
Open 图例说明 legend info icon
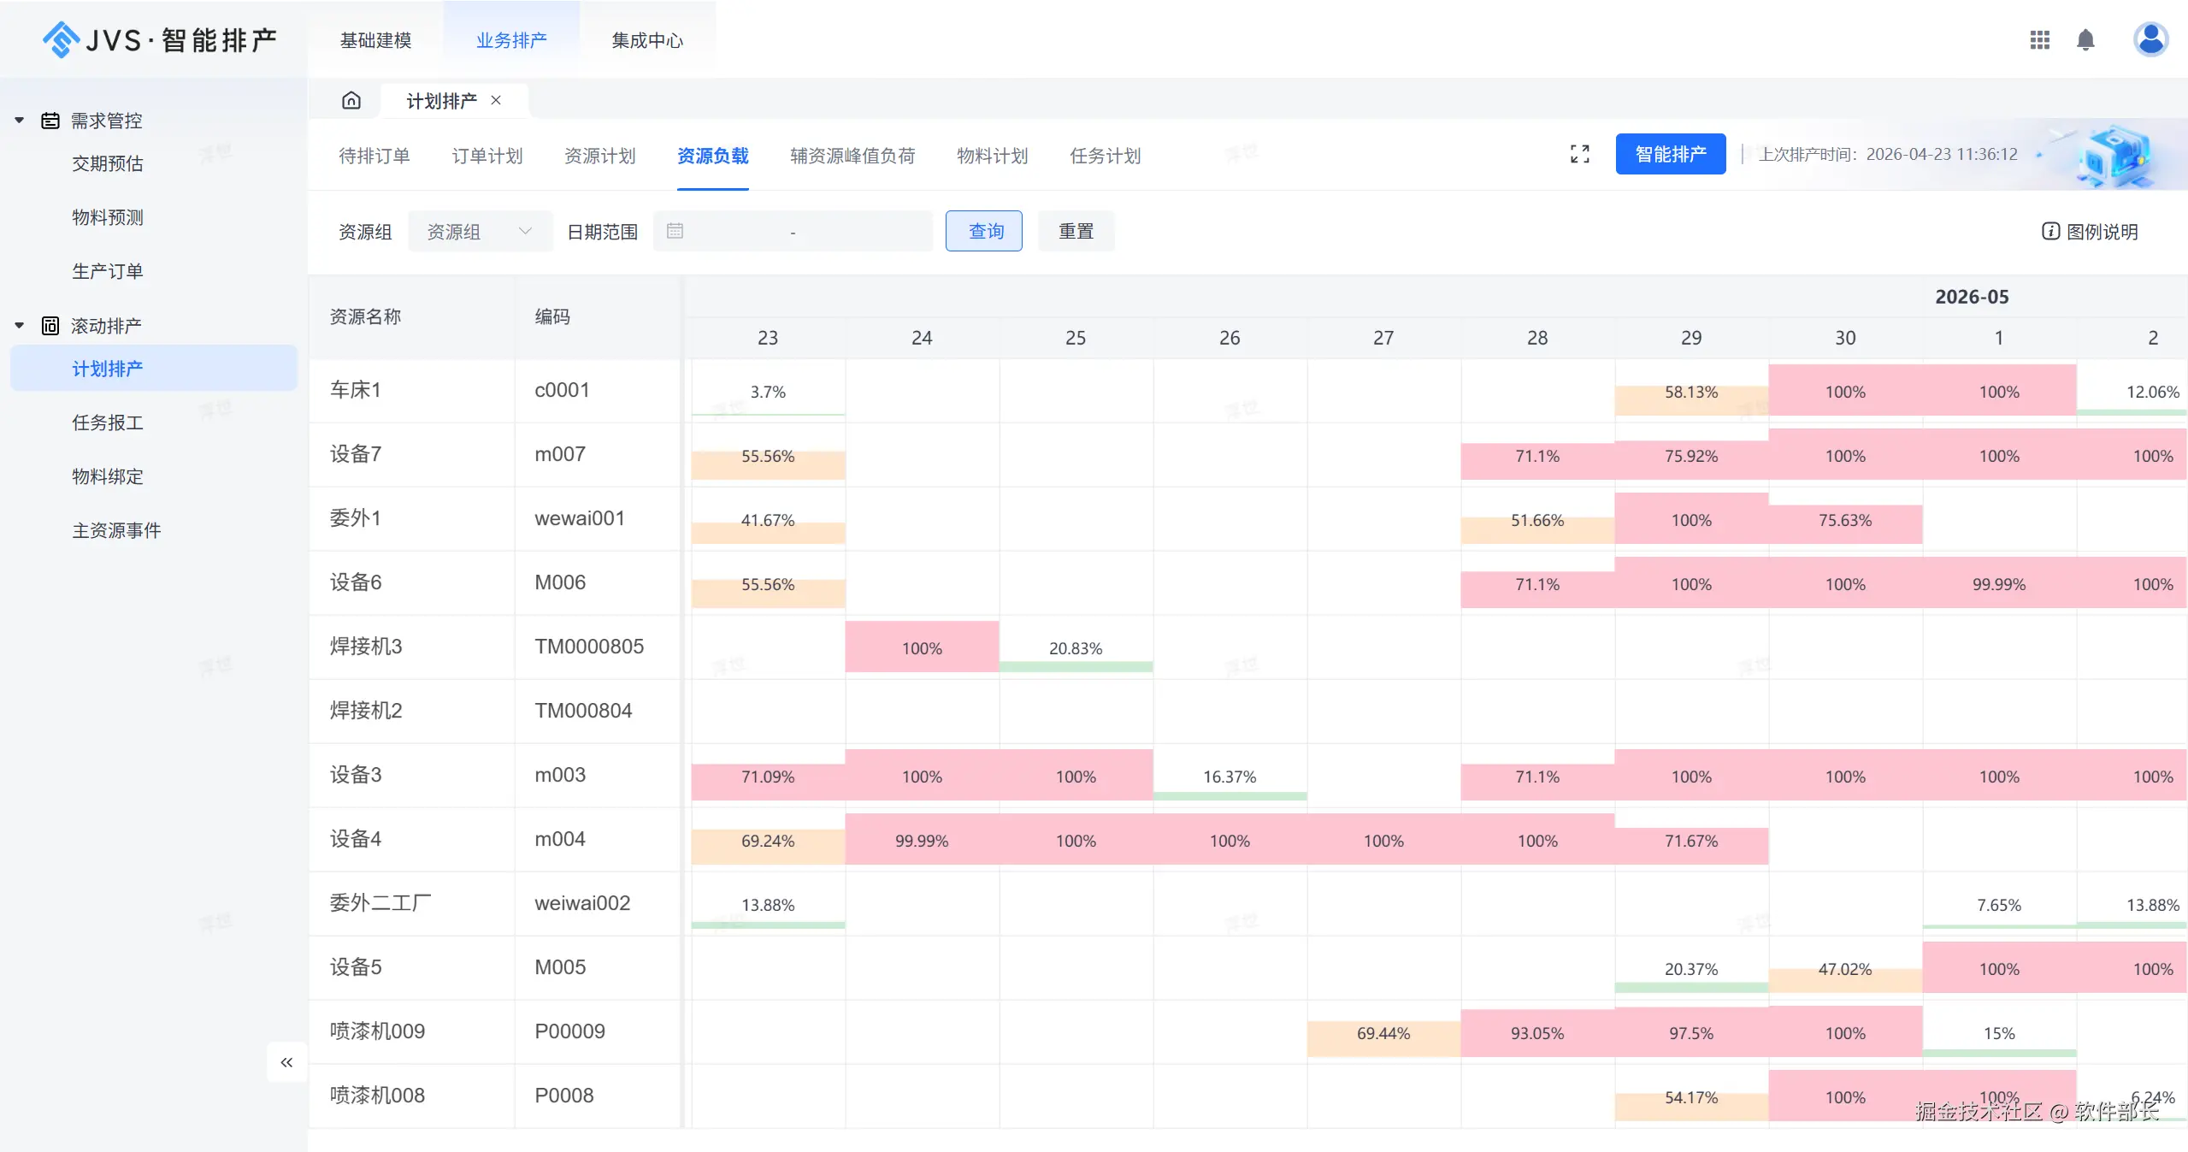2050,231
